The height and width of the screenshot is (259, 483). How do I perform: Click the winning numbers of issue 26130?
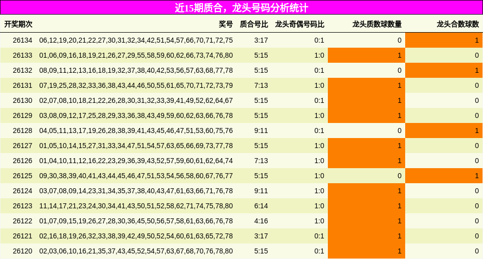coord(136,101)
